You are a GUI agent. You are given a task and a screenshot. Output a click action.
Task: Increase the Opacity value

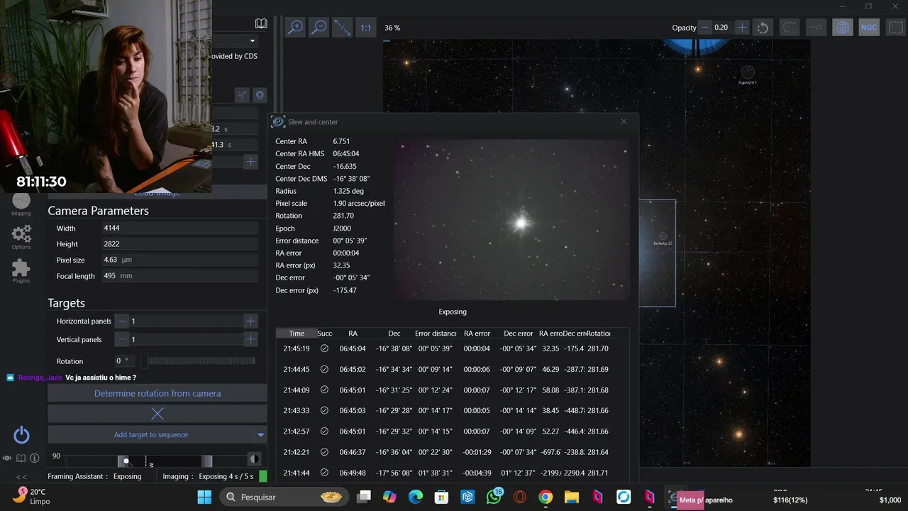tap(742, 27)
